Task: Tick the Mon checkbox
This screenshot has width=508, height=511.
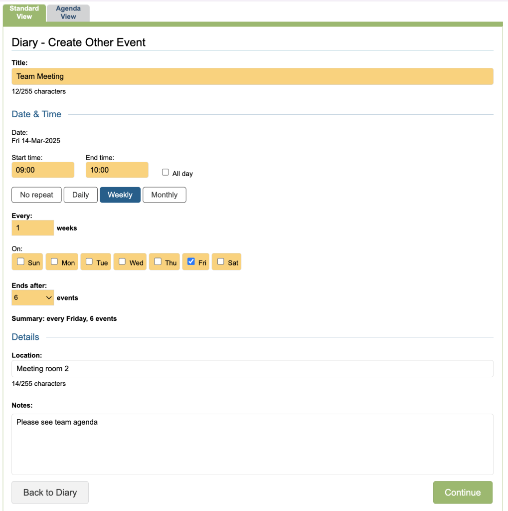Action: click(x=54, y=261)
